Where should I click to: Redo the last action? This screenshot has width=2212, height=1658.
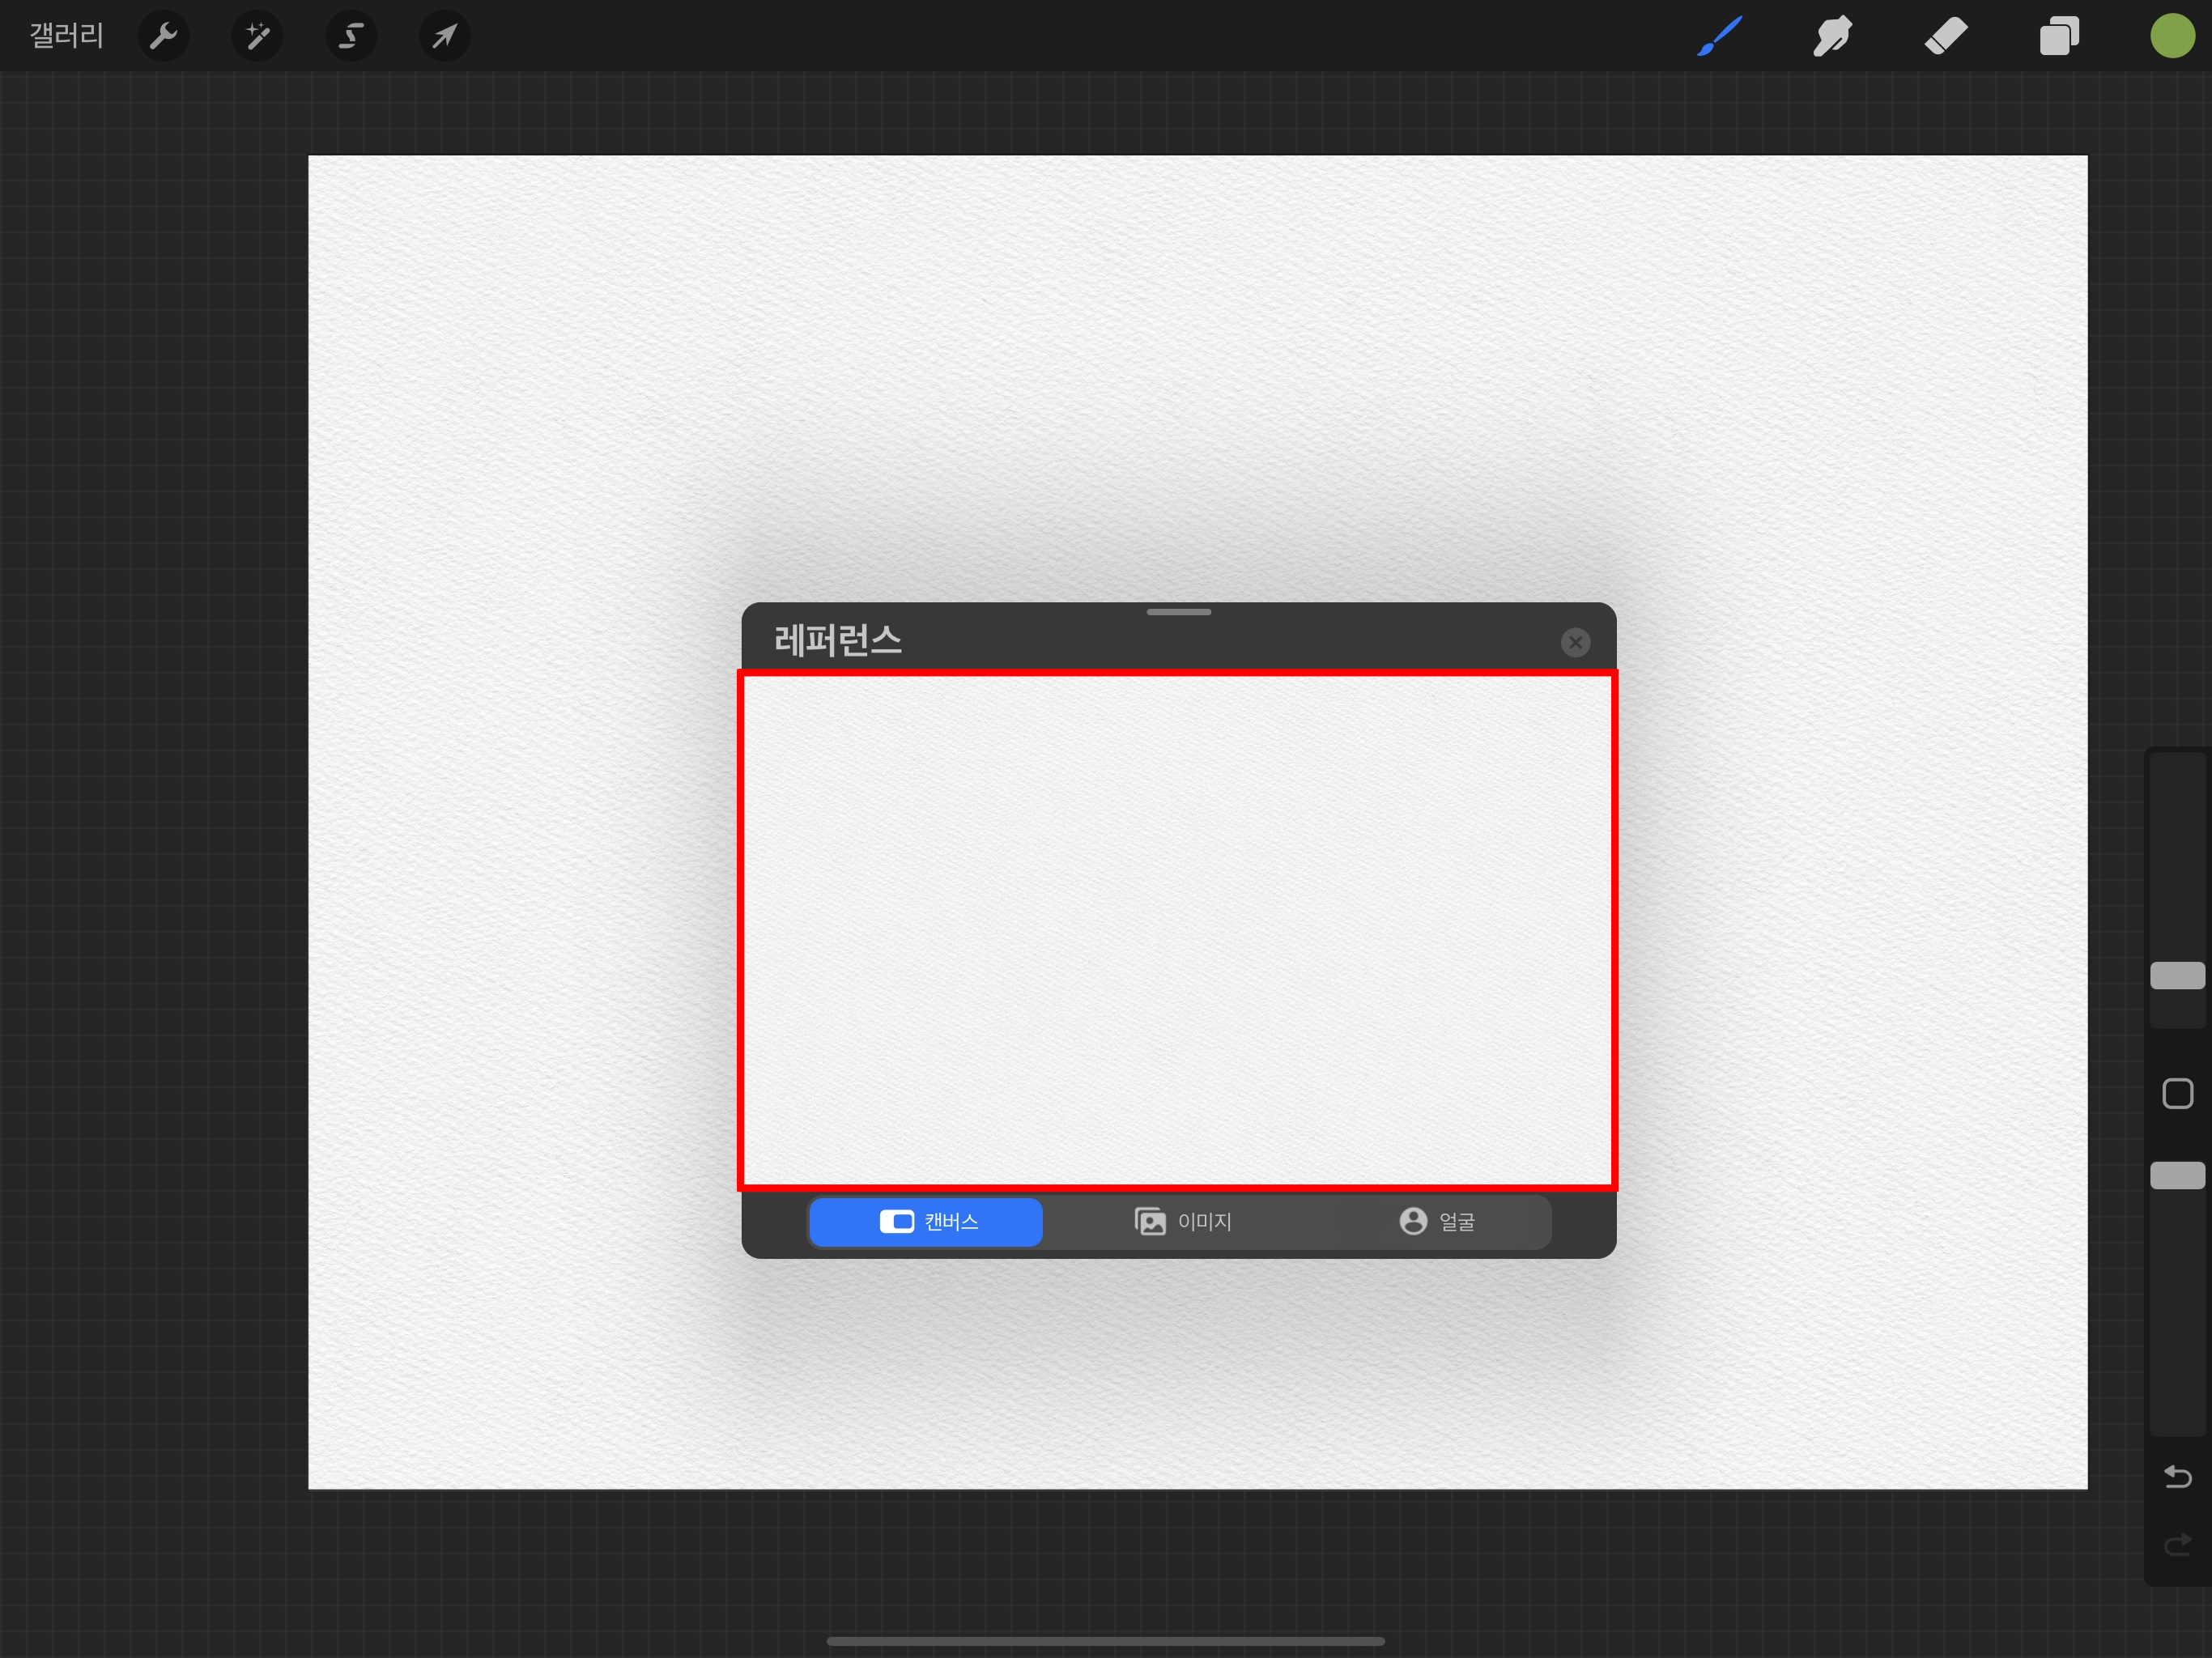coord(2177,1546)
